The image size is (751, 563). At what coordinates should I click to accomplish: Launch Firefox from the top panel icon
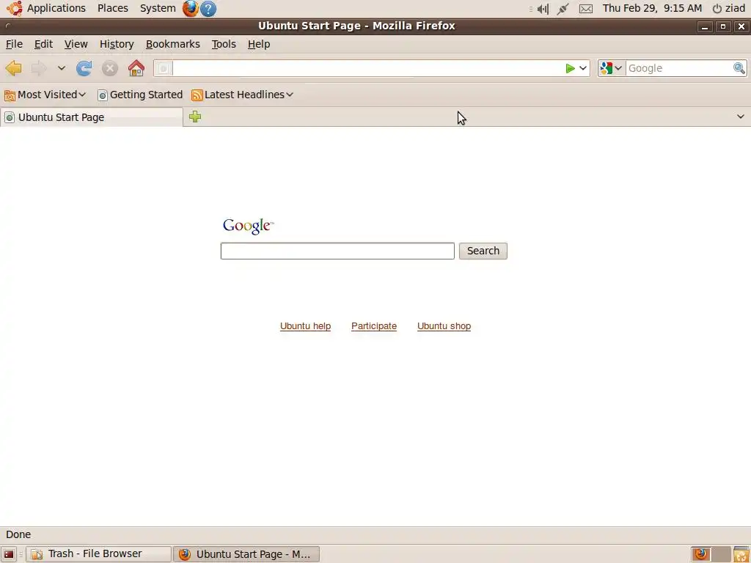tap(190, 8)
